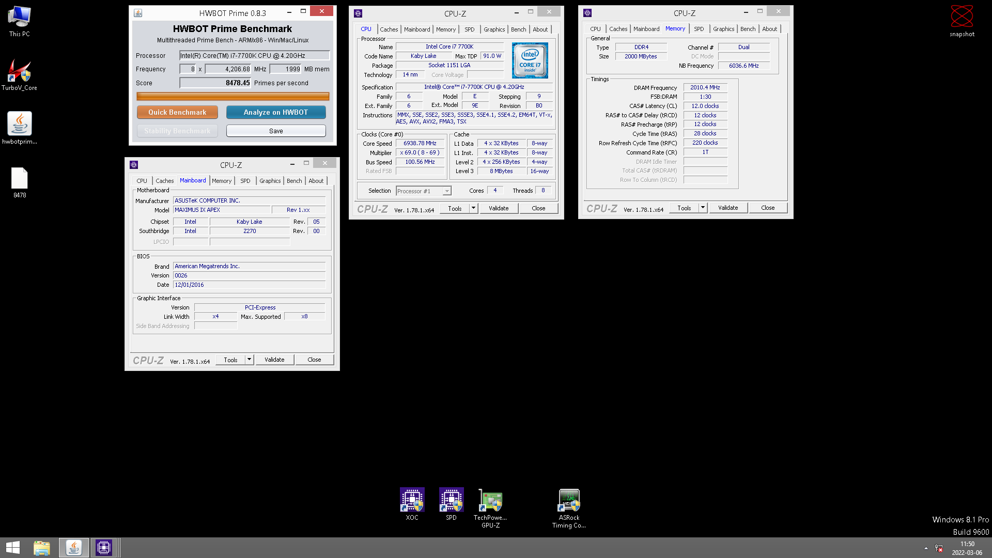
Task: Expand Tools dropdown arrow in CPU-Z Mainboard window
Action: 249,360
